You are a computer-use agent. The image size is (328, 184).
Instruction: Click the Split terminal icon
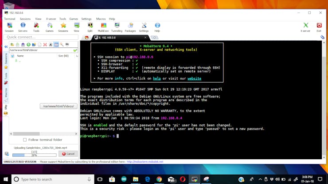[90, 27]
